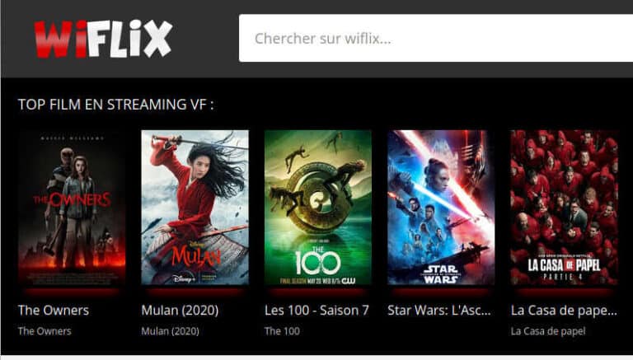Click 'The Owners' title link
The image size is (633, 360).
(x=54, y=311)
